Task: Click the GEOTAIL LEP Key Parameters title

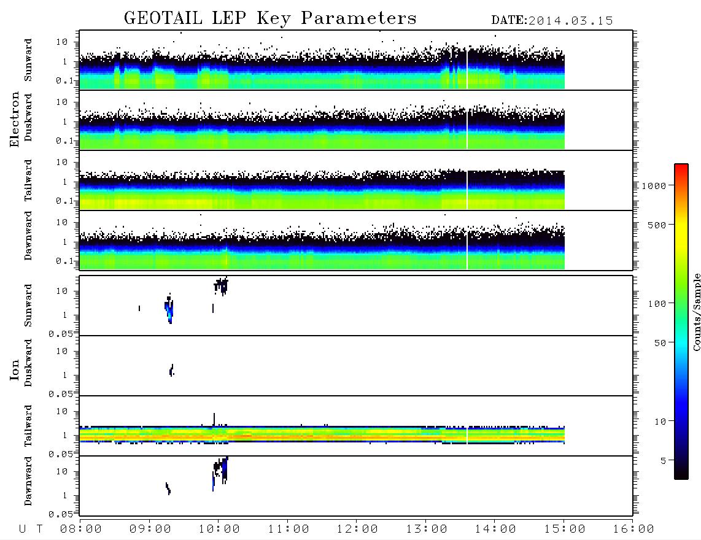Action: pyautogui.click(x=270, y=18)
